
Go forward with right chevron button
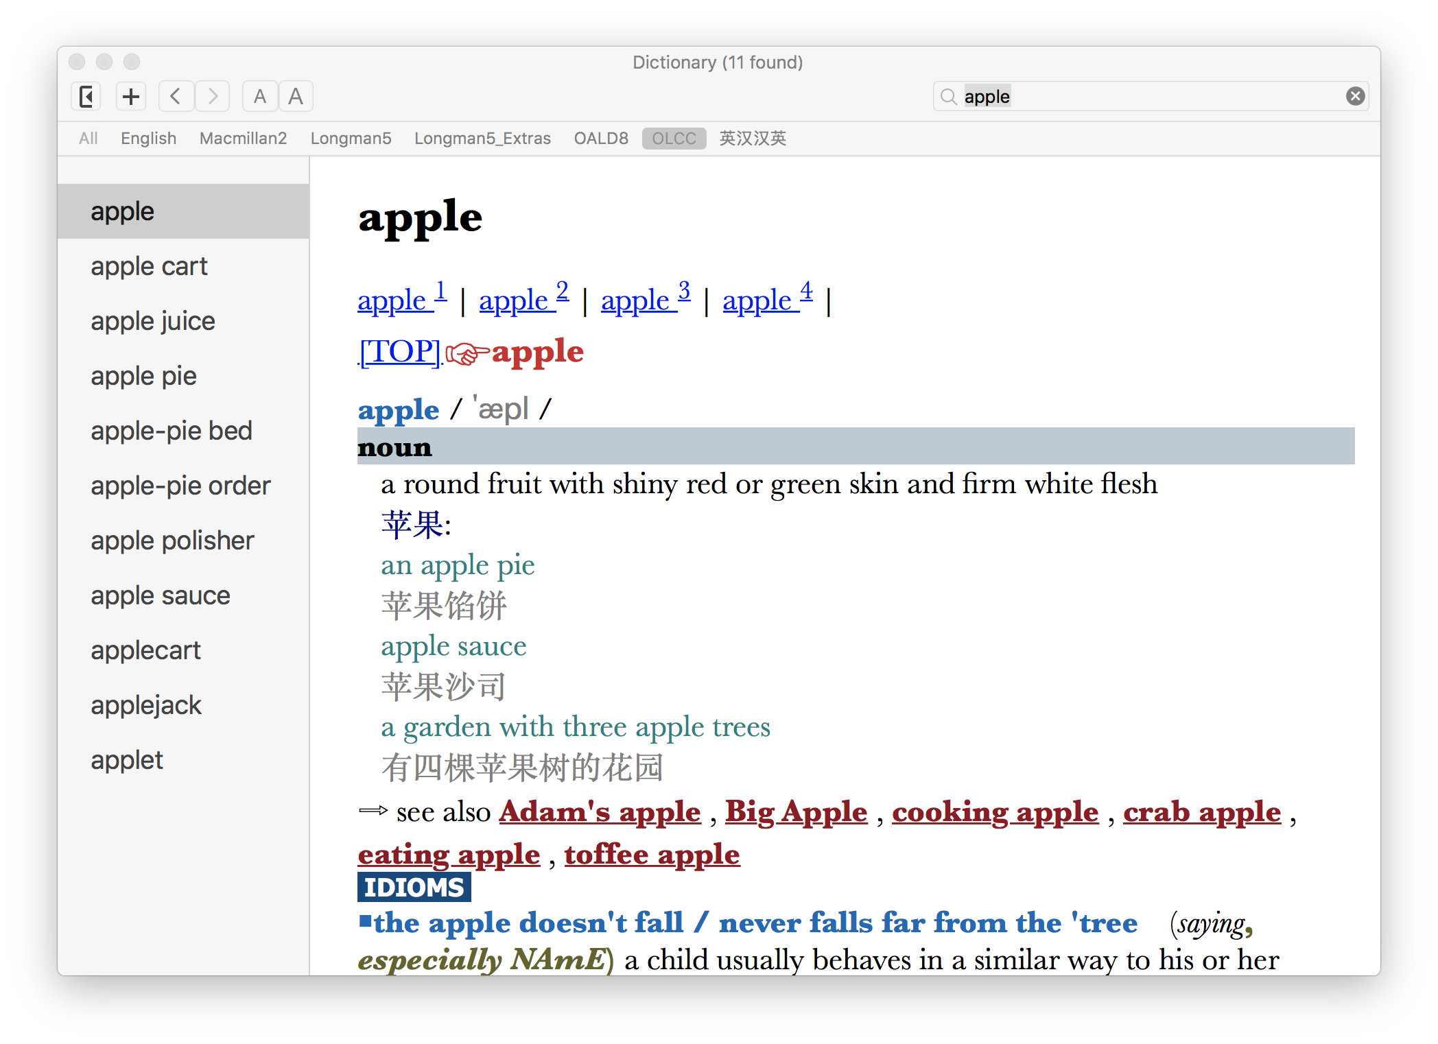(x=213, y=97)
